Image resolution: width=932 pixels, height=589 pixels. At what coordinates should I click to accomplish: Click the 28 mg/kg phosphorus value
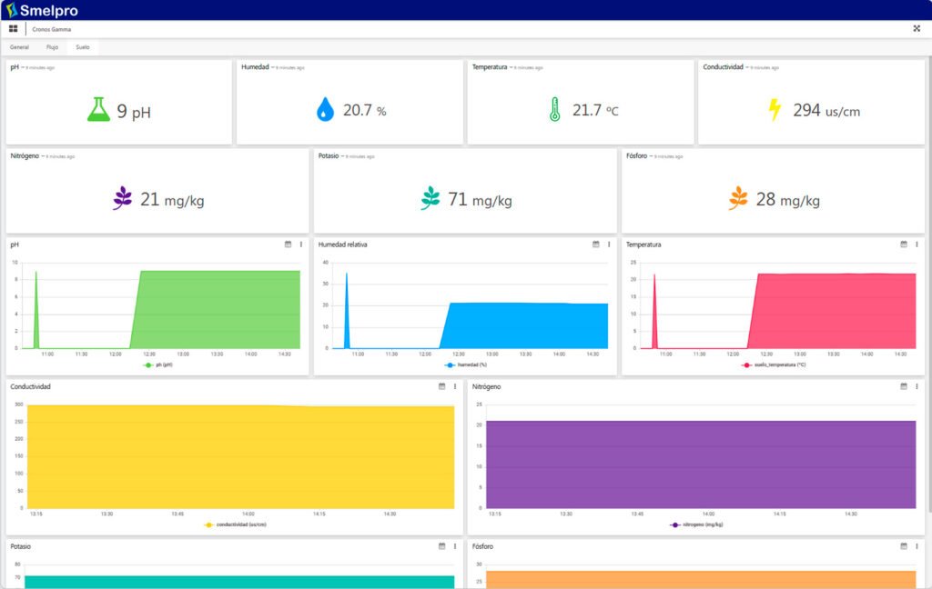[x=788, y=199]
